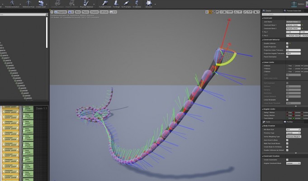Toggle surface snapping icon in viewport

(221, 12)
